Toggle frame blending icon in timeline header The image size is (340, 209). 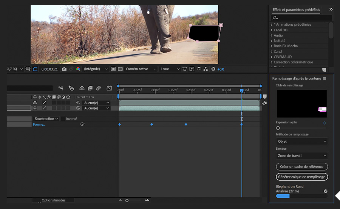[x=90, y=88]
